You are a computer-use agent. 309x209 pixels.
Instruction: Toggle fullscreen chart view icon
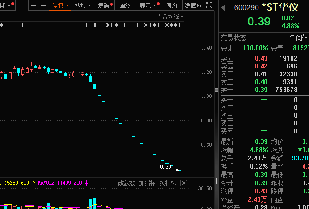coord(209,6)
